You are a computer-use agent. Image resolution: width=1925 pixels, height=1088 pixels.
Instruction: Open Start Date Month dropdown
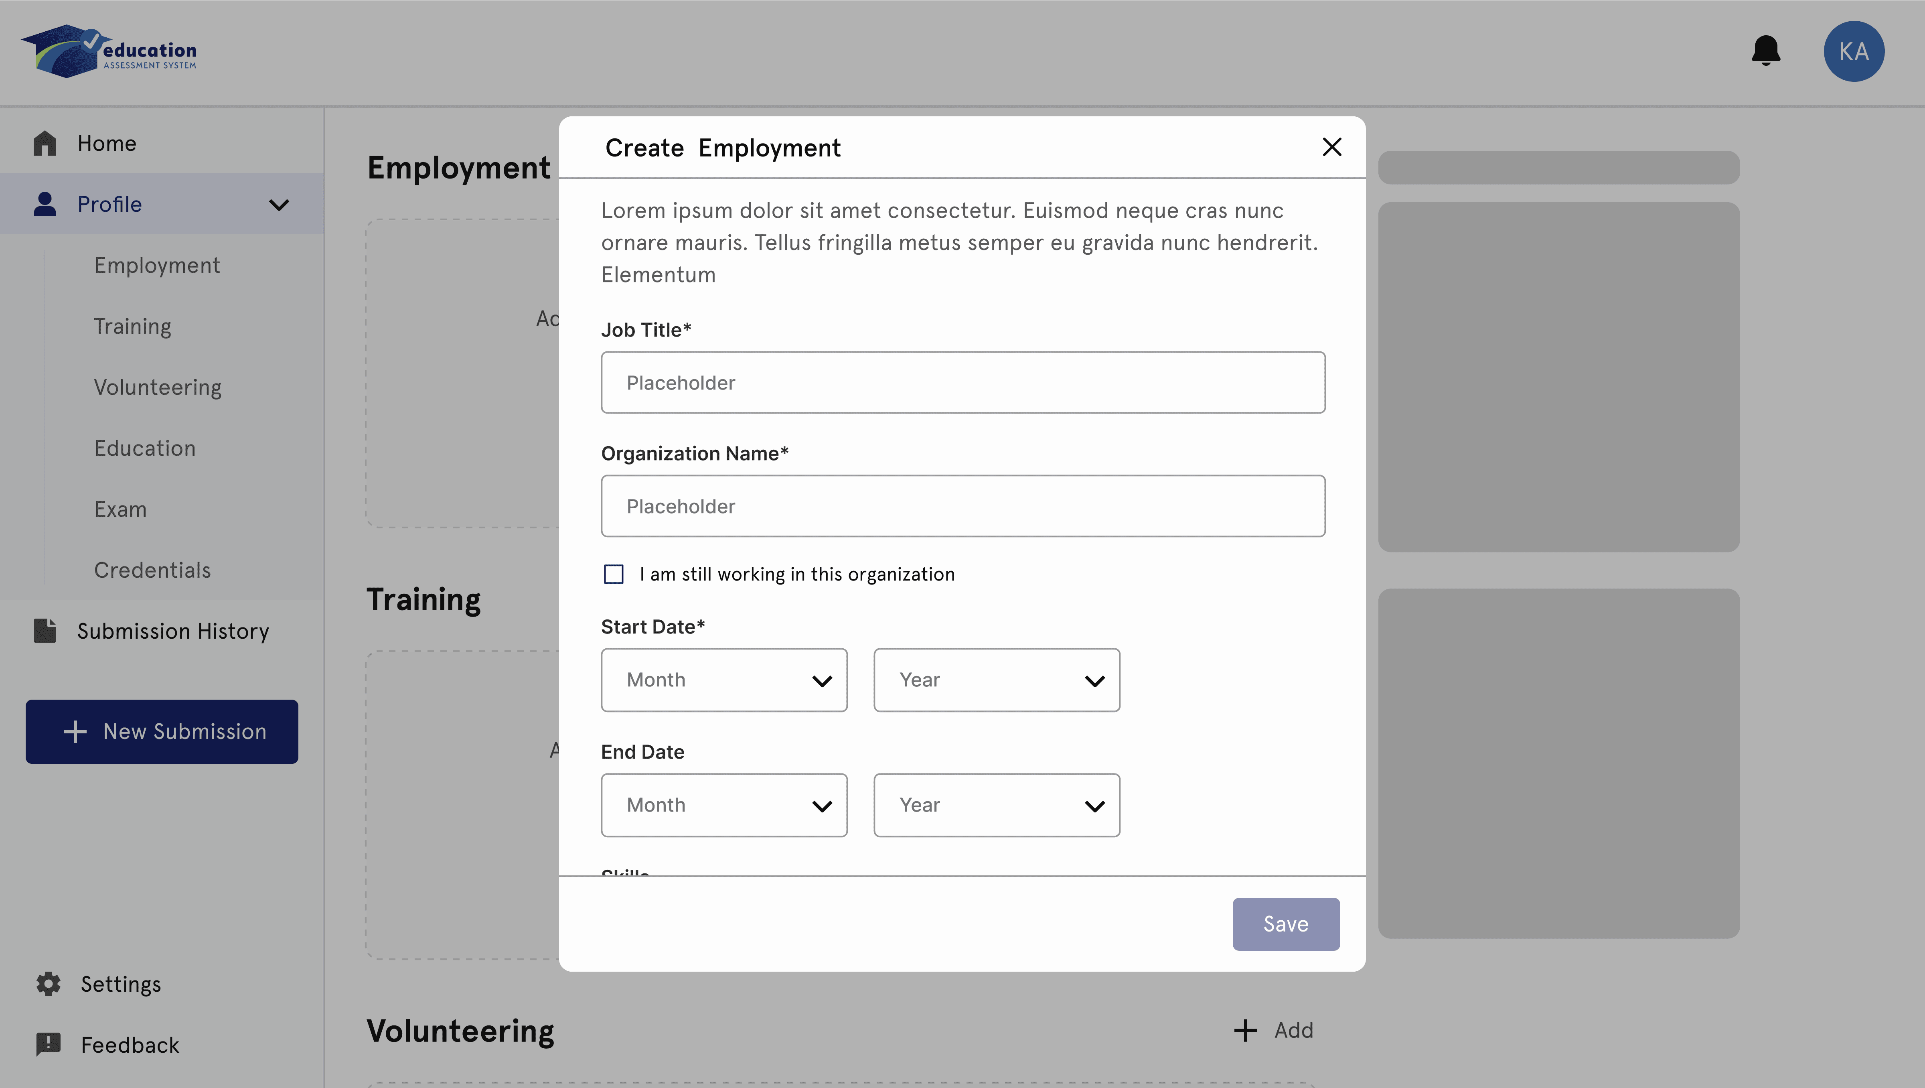click(x=723, y=680)
